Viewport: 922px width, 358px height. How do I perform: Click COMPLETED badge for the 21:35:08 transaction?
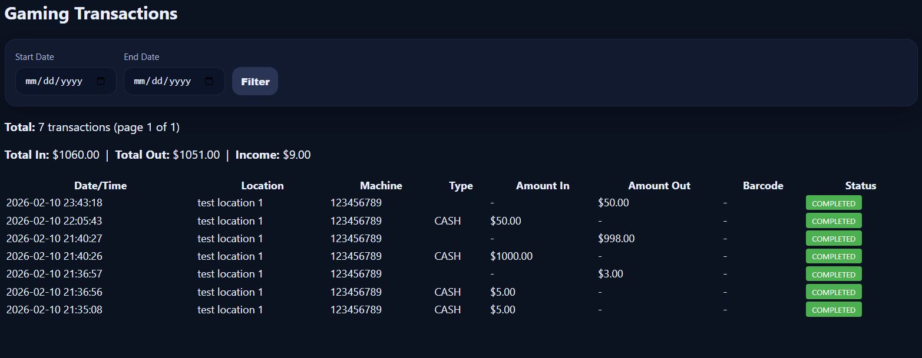[834, 310]
